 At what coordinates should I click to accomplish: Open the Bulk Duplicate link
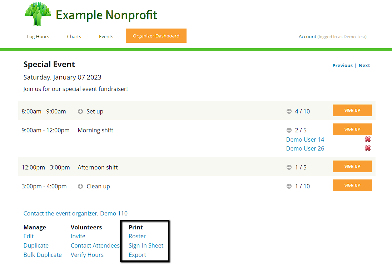(x=43, y=255)
